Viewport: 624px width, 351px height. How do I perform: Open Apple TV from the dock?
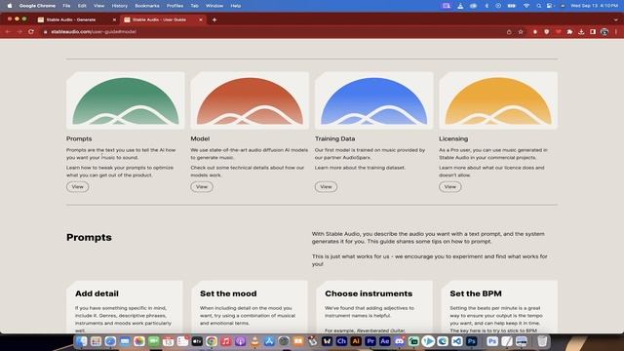pyautogui.click(x=197, y=341)
